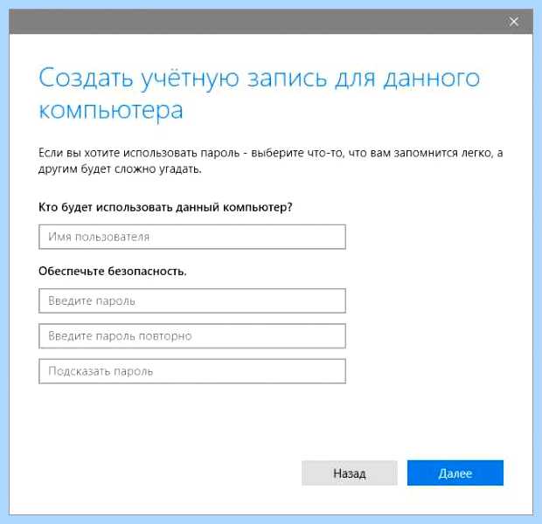Click the heading 'Создать учётную запись для данного компьютера'

pyautogui.click(x=260, y=93)
